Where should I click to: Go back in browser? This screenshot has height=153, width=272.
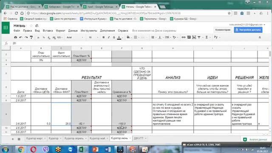5,13
